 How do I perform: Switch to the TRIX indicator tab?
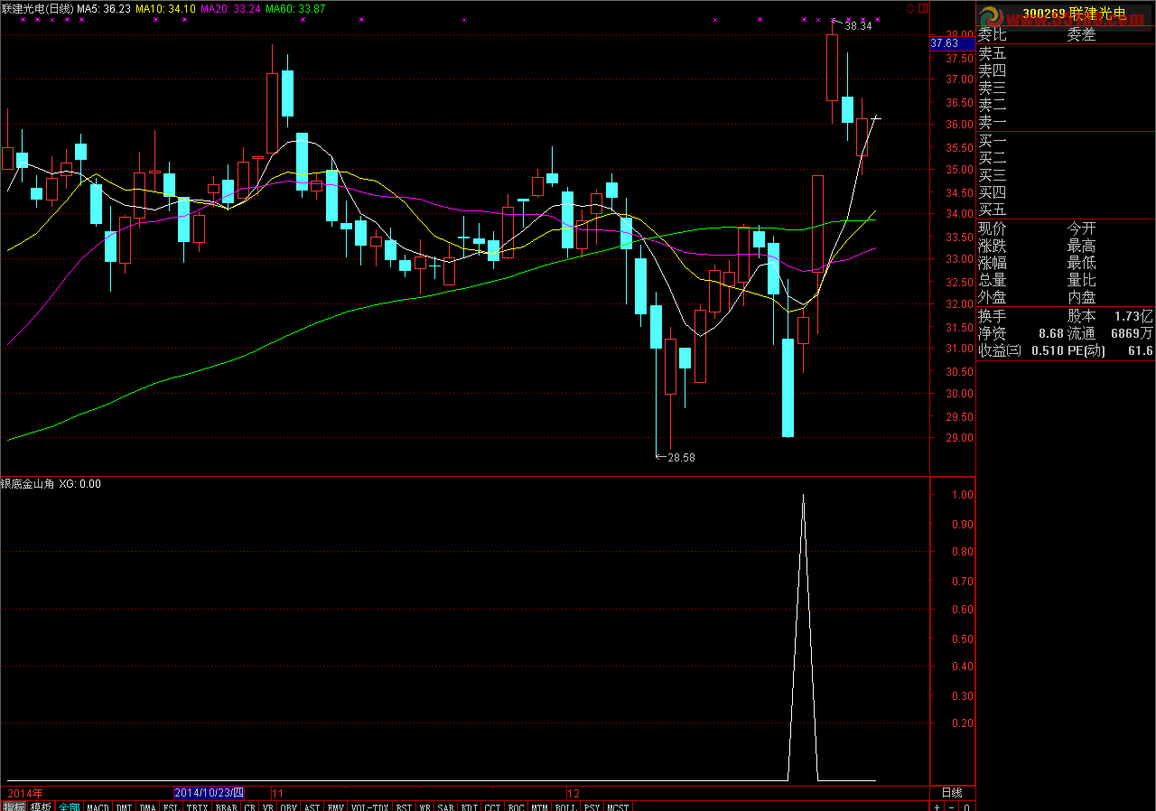click(x=197, y=806)
